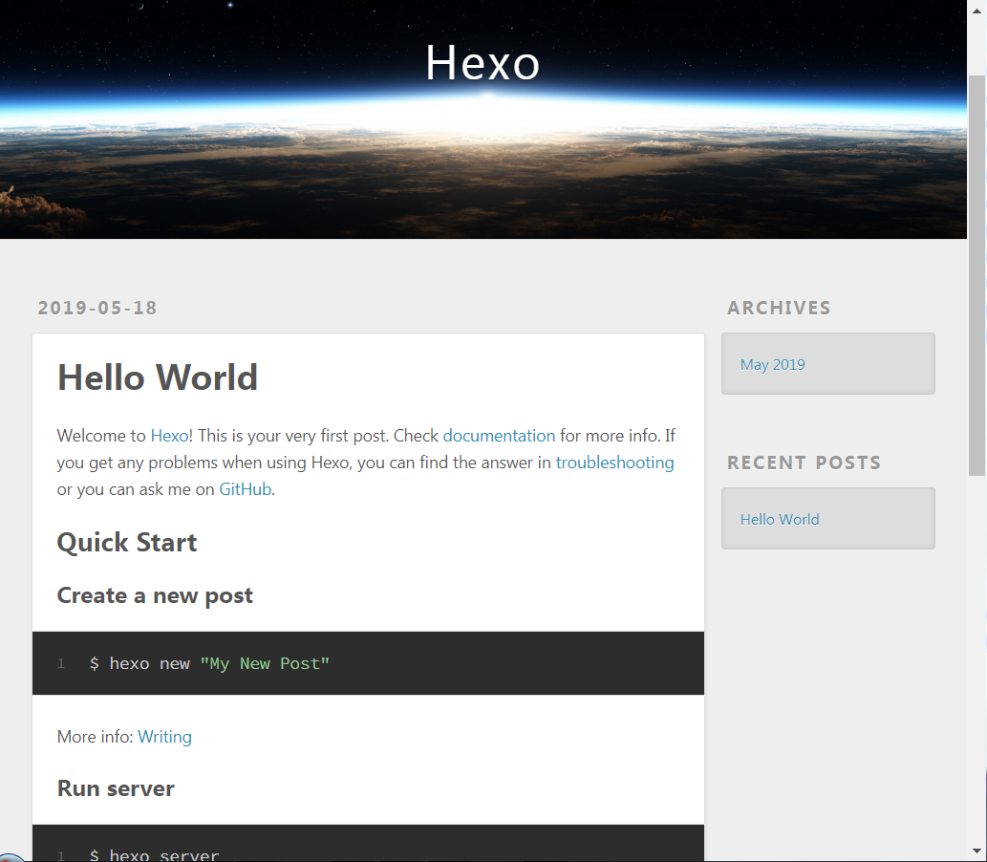The height and width of the screenshot is (862, 987).
Task: Click the Archives section heading
Action: [779, 308]
